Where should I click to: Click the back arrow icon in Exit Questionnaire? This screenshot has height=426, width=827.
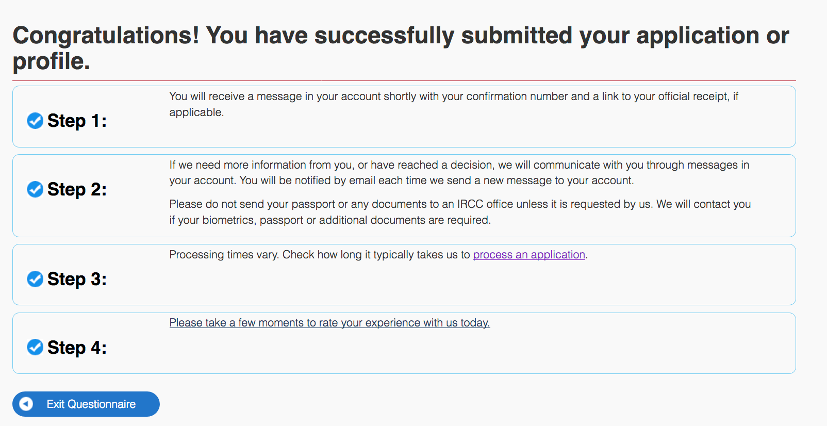[26, 404]
